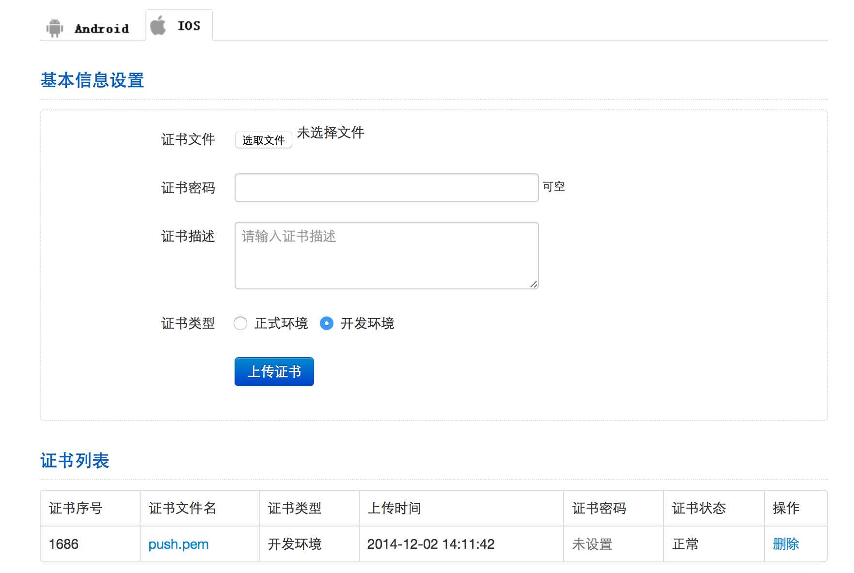854x573 pixels.
Task: Select the 开发环境 radio button
Action: pos(327,323)
